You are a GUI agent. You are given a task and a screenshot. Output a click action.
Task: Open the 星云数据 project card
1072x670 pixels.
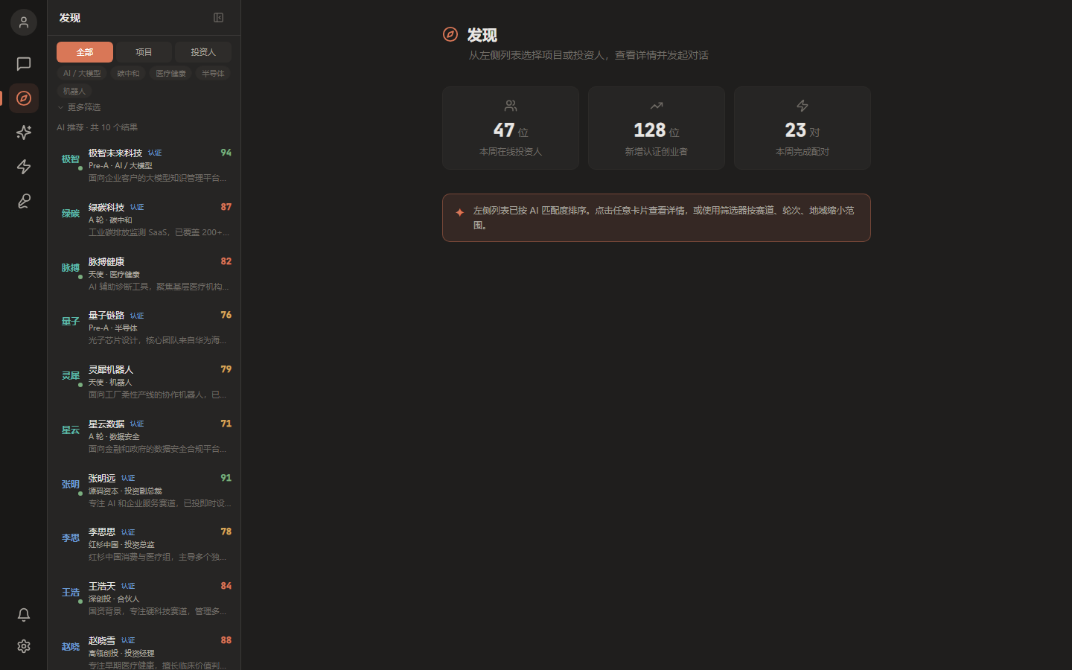point(144,436)
